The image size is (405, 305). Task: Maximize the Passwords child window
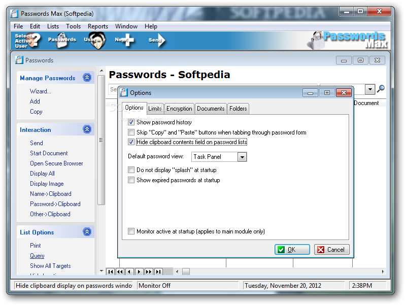(360, 60)
